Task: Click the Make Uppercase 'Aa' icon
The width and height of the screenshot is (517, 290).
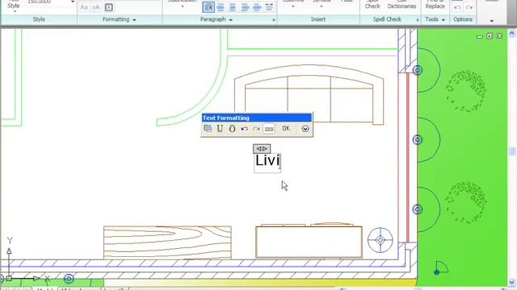Action: [84, 7]
